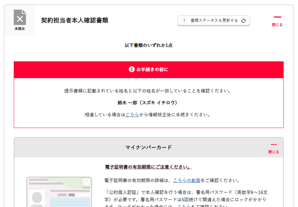Click the info icon beside お手続きの前に

(x=131, y=69)
